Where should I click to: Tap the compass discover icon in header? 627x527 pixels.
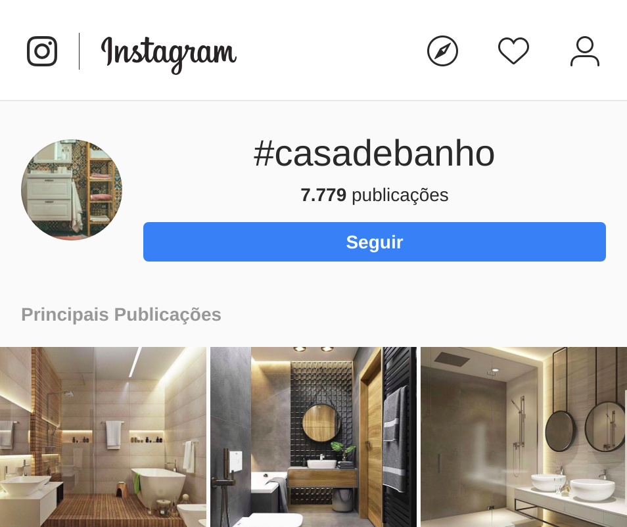pyautogui.click(x=442, y=51)
